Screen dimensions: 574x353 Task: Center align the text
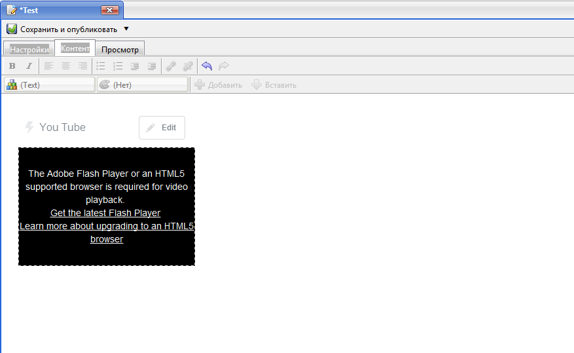(65, 66)
